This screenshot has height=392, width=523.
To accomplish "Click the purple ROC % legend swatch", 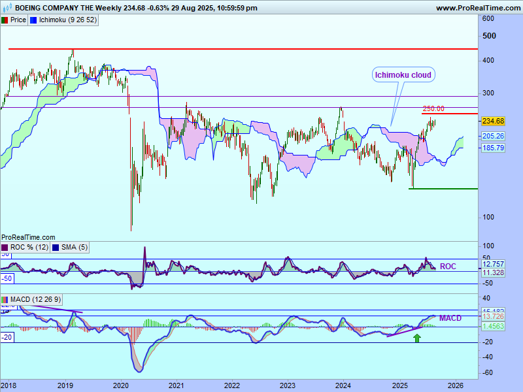I will [5, 248].
